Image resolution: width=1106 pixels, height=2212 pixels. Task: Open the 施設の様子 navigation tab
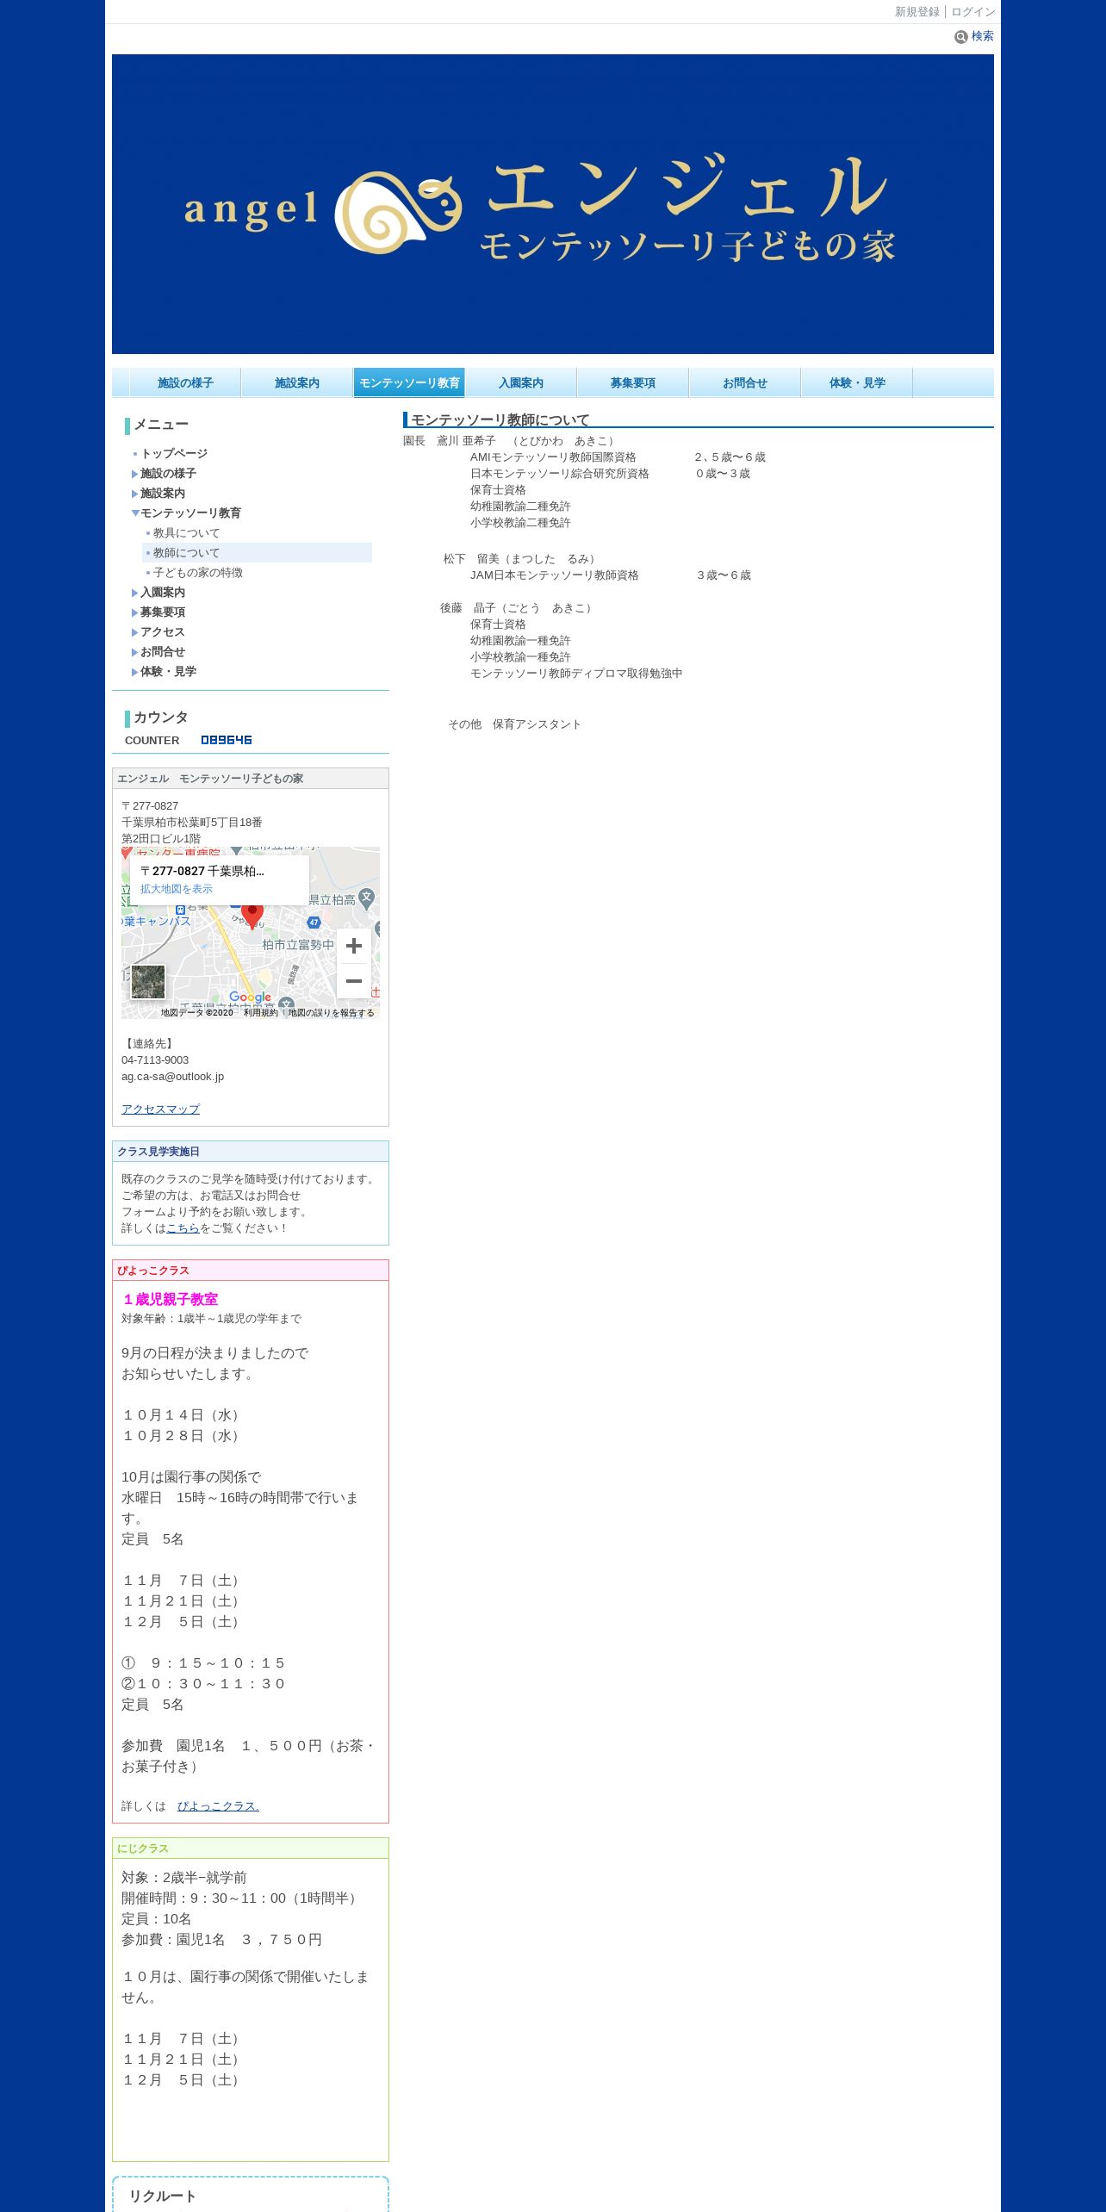(x=185, y=382)
